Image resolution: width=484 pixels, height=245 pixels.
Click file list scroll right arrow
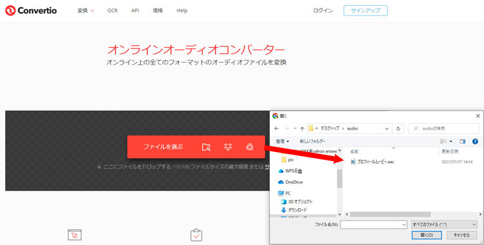[x=480, y=214]
